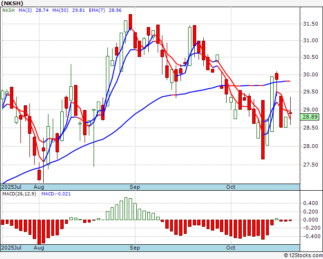Click the 27.50 price axis label
Viewport: 323px width, 259px height.
(x=311, y=165)
